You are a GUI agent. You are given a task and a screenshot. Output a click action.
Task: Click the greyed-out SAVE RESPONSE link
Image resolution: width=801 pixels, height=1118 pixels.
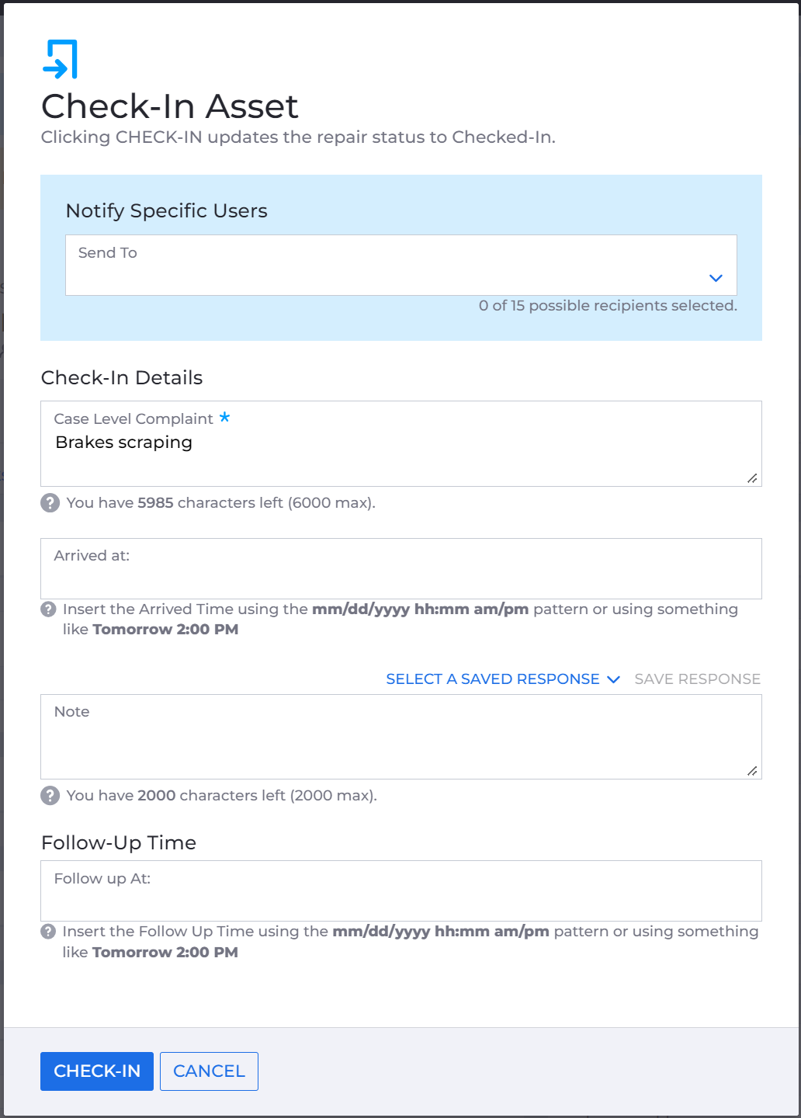point(697,679)
